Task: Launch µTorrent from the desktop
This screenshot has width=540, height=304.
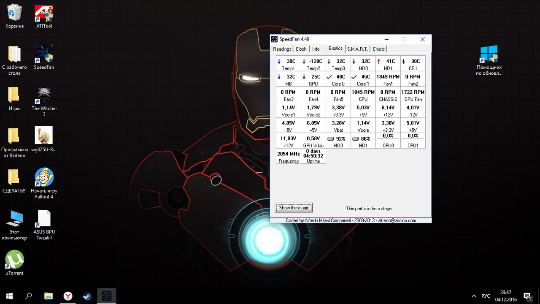Action: [14, 260]
